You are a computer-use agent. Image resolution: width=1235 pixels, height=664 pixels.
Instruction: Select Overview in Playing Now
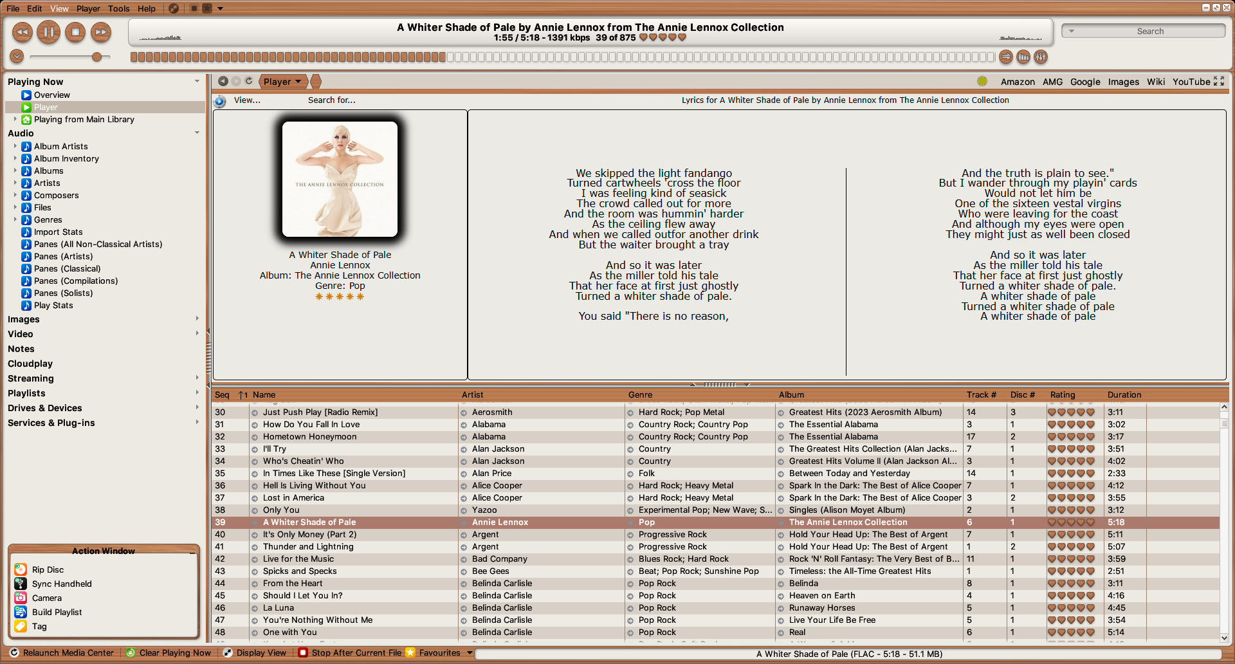click(52, 95)
